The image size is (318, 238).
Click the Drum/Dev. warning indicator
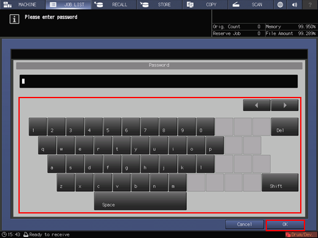[x=301, y=234]
